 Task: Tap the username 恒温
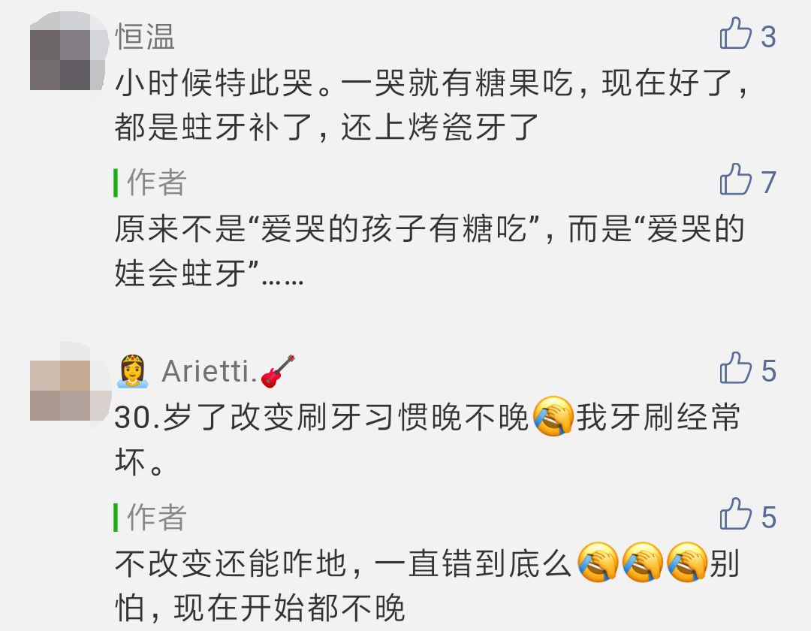[x=145, y=37]
